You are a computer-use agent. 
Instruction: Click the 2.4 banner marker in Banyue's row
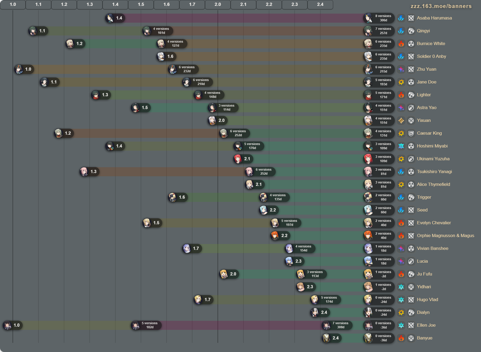(332, 338)
